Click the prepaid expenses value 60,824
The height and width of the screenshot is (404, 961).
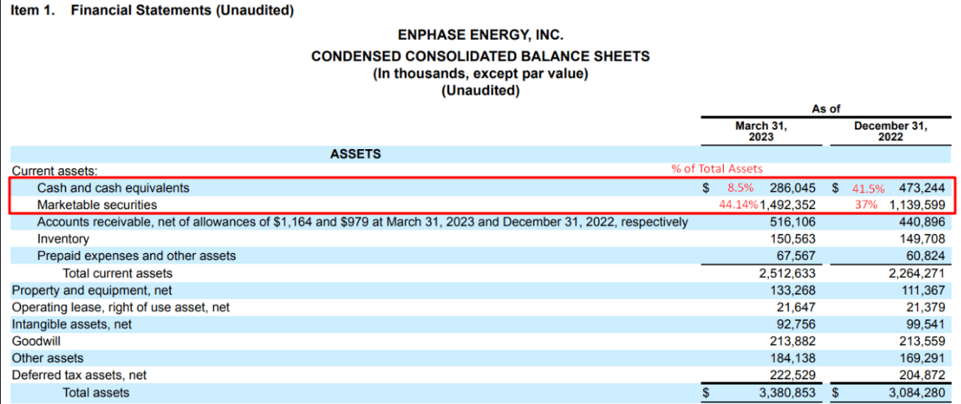point(925,256)
